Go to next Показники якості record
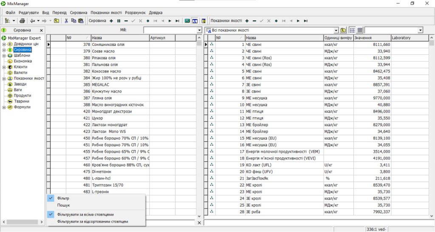The width and height of the screenshot is (435, 232). 298,21
